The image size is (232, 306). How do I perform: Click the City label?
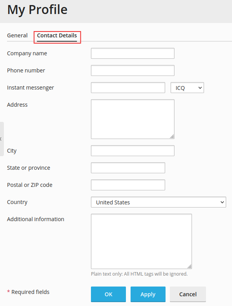pos(12,151)
